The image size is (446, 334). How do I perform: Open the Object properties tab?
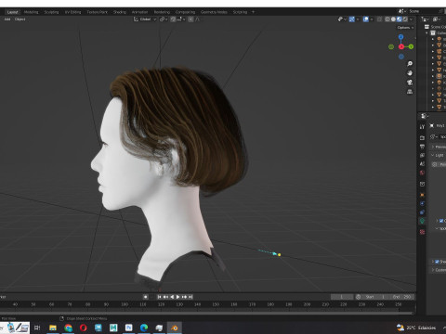pyautogui.click(x=422, y=195)
